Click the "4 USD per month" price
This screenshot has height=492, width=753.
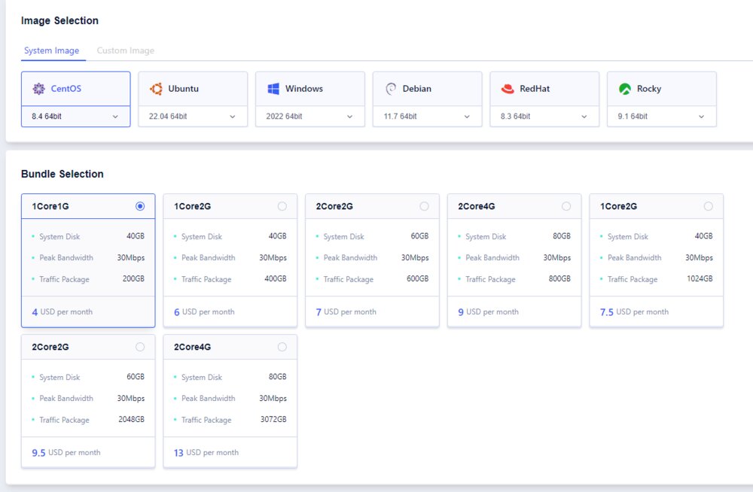[62, 312]
